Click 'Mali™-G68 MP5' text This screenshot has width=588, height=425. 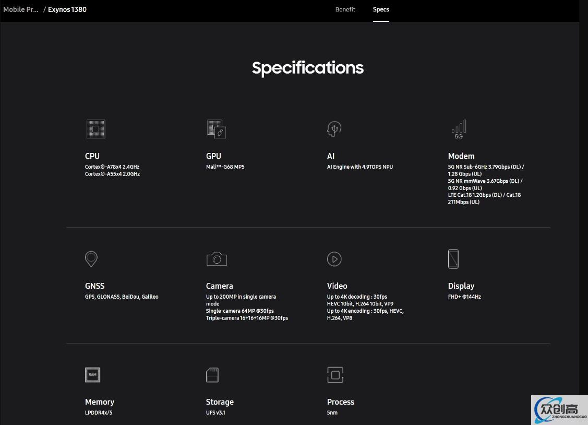pos(225,167)
